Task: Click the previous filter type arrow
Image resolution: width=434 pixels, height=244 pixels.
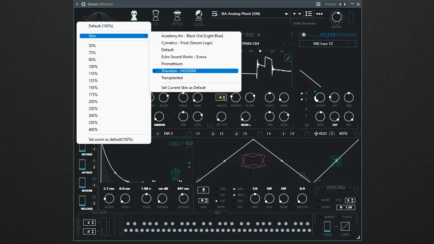Action: (x=349, y=44)
